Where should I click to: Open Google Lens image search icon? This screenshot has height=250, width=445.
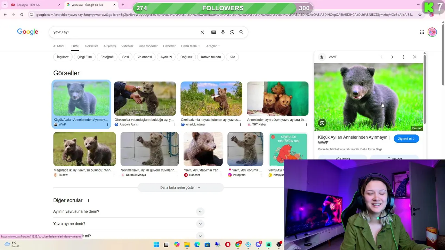coord(232,32)
